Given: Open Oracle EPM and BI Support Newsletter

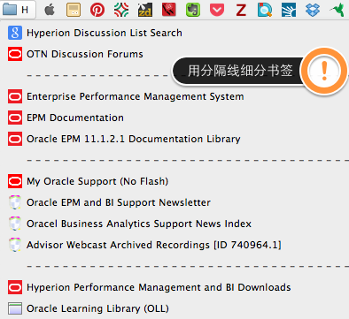Looking at the screenshot, I should [x=109, y=202].
